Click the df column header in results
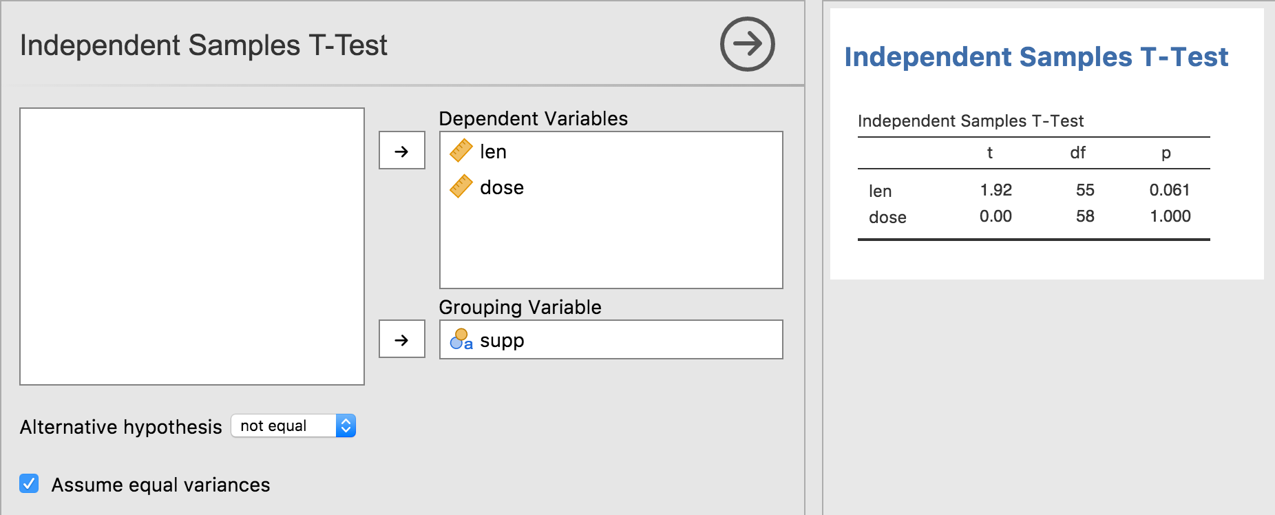The height and width of the screenshot is (515, 1275). (1077, 153)
